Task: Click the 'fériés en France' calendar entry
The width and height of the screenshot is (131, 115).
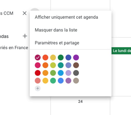Action: point(14,48)
